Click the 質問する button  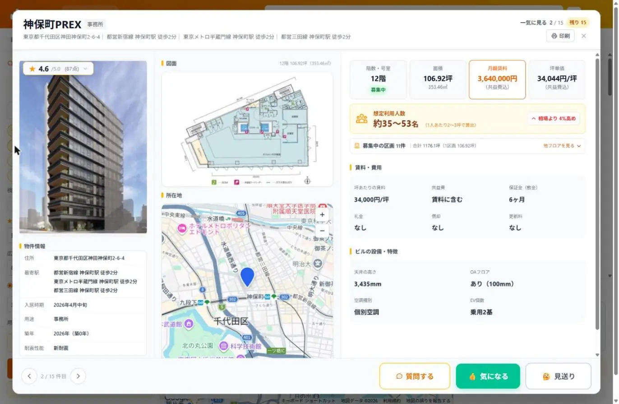[x=415, y=376]
